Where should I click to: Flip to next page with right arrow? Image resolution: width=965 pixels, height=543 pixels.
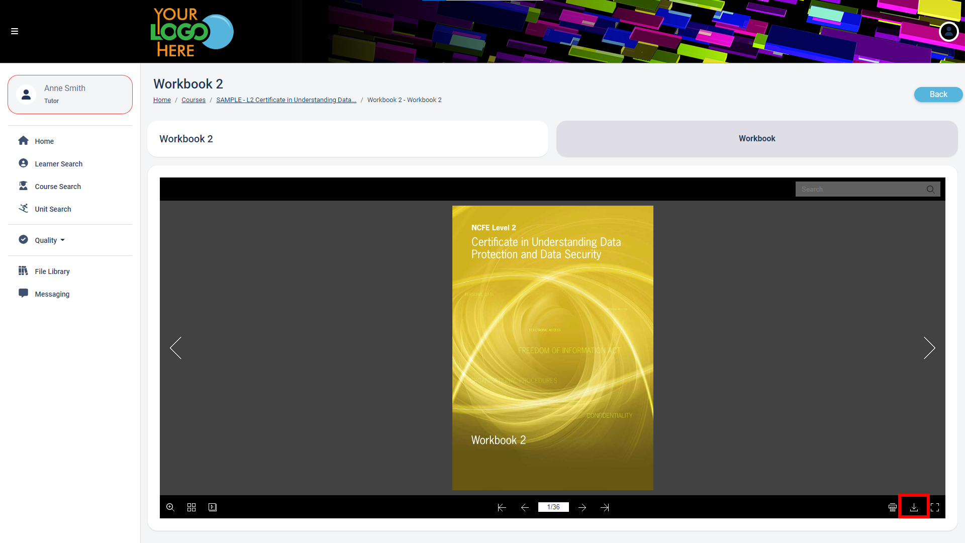[x=929, y=348]
